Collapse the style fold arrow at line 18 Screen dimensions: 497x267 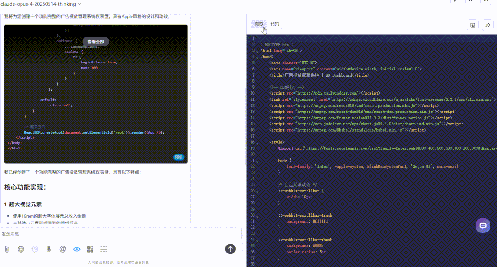click(x=257, y=143)
